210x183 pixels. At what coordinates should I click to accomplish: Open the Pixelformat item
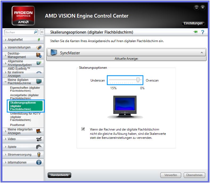pyautogui.click(x=17, y=125)
